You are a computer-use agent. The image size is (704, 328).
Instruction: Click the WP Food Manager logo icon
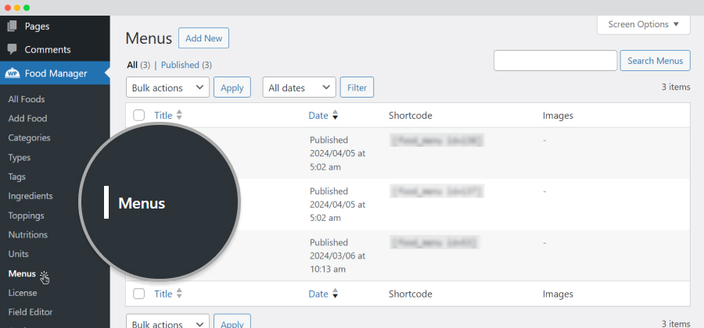pos(12,73)
